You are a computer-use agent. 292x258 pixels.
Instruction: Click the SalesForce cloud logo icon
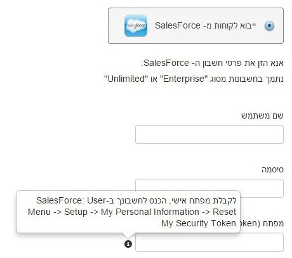tap(136, 25)
